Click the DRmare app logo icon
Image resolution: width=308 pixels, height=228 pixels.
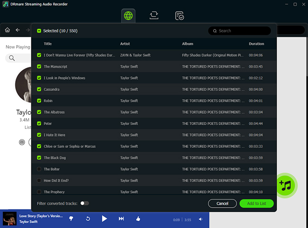click(x=5, y=4)
